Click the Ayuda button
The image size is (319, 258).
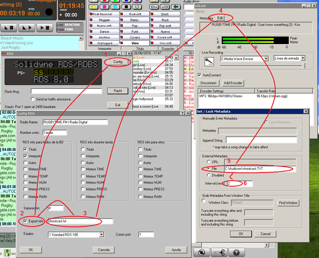click(176, 250)
